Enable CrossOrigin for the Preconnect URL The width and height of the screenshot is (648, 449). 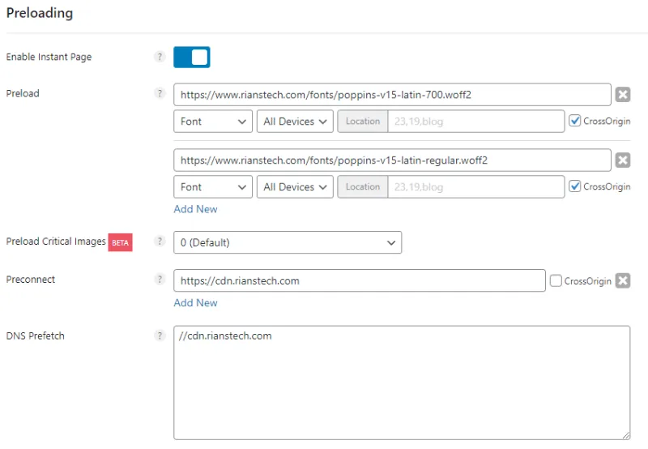556,280
